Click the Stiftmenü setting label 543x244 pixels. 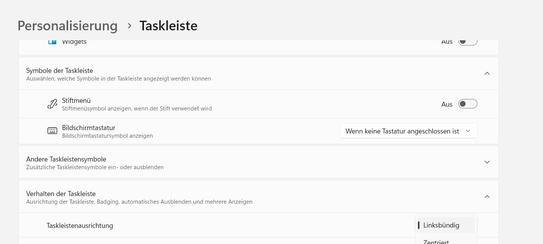(76, 101)
